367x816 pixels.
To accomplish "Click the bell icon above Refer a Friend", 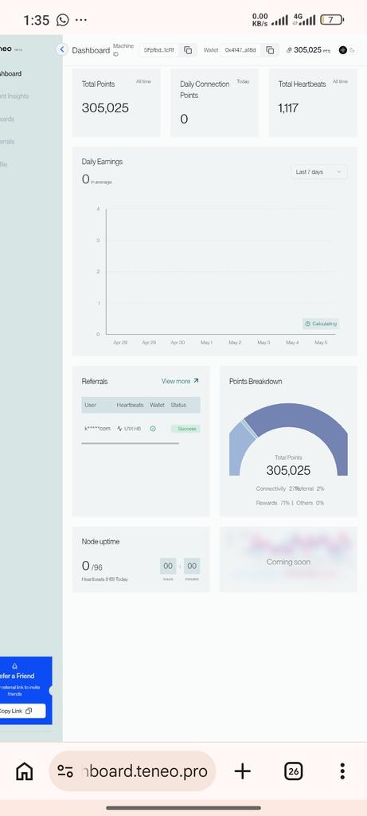I will (14, 665).
